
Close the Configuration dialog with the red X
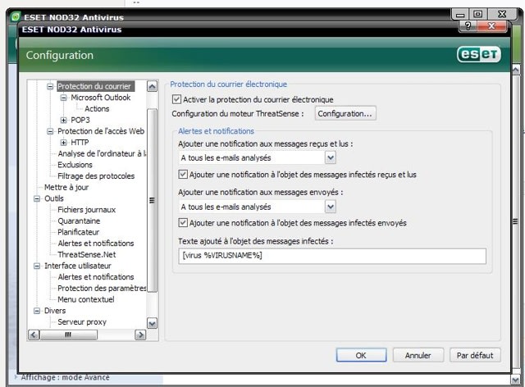point(491,25)
